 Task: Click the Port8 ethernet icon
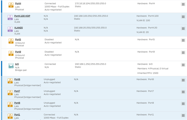pos(10,105)
